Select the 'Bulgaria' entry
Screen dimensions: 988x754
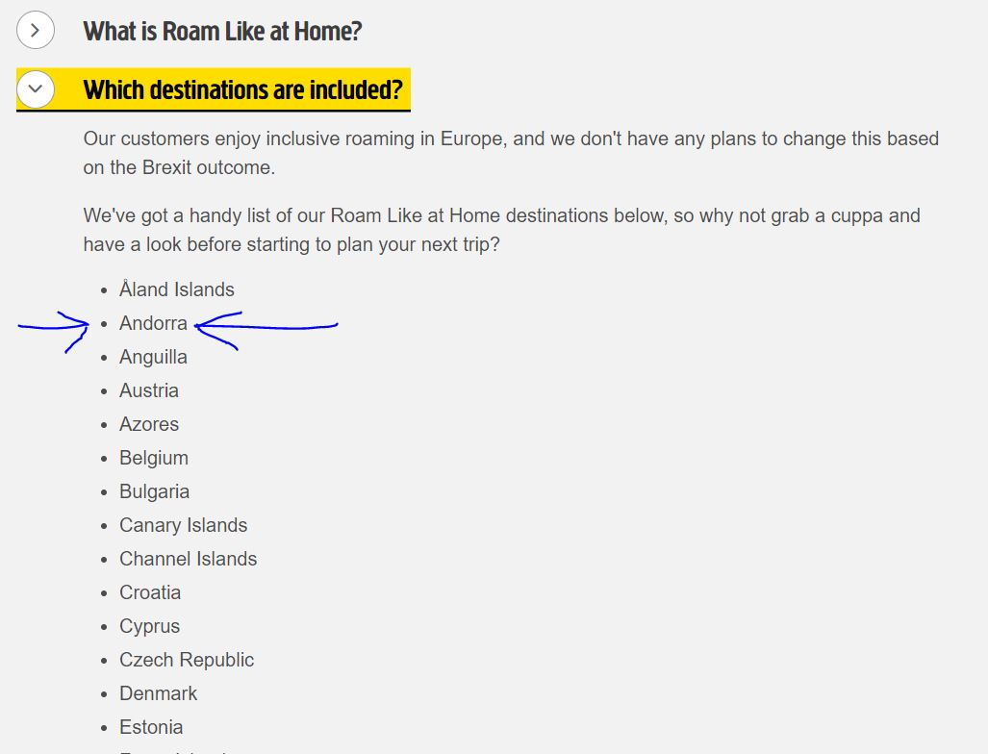pyautogui.click(x=154, y=491)
